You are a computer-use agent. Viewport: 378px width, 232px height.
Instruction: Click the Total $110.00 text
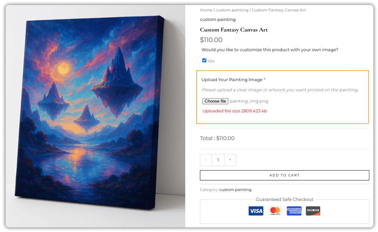coord(217,138)
